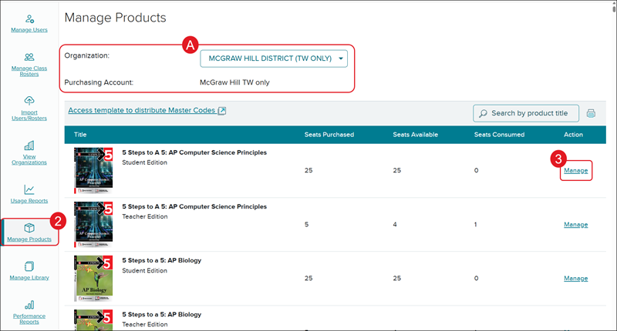Screen dimensions: 617x331
Task: Open the View Organizations icon
Action: [x=30, y=145]
